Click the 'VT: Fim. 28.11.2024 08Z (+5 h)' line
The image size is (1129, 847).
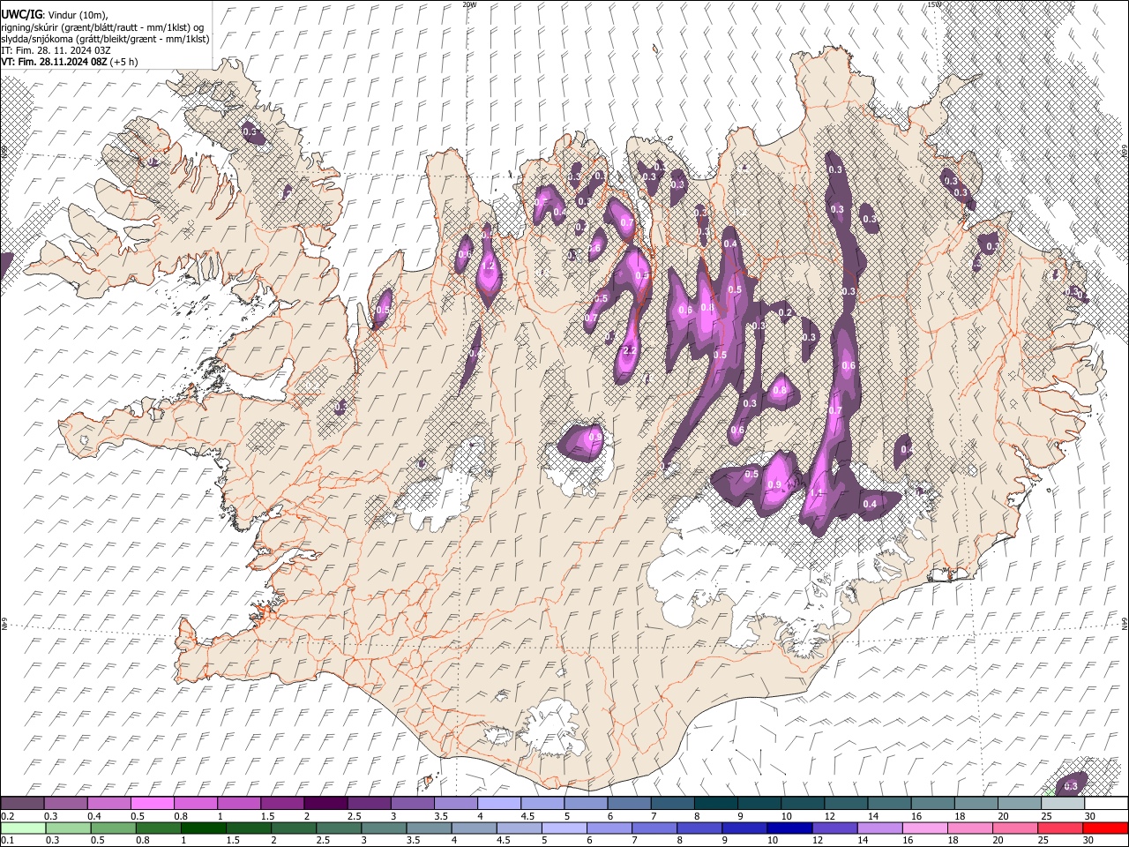click(x=70, y=62)
